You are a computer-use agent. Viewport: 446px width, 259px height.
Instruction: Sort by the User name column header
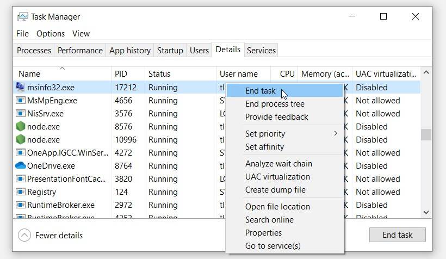click(243, 73)
